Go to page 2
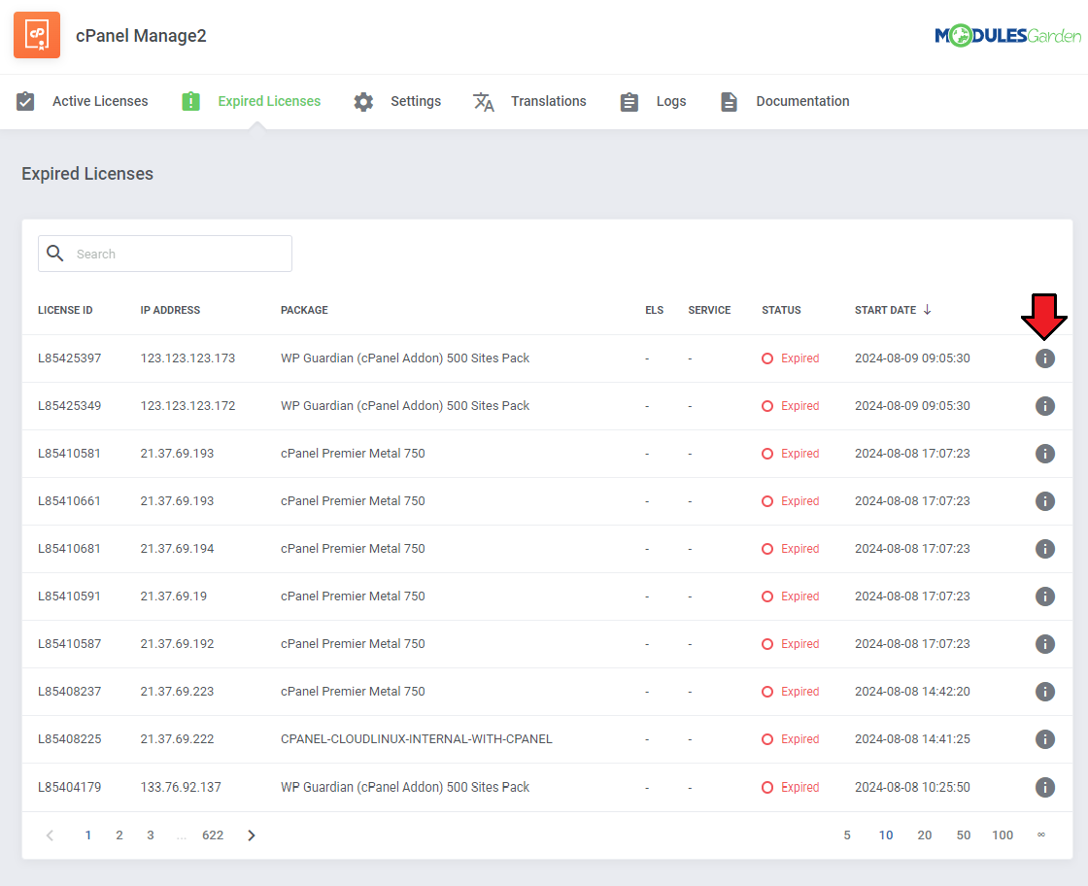1088x886 pixels. (x=119, y=835)
